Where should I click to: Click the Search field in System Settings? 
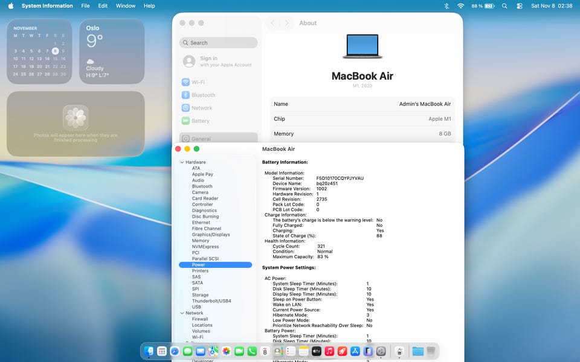pos(219,43)
